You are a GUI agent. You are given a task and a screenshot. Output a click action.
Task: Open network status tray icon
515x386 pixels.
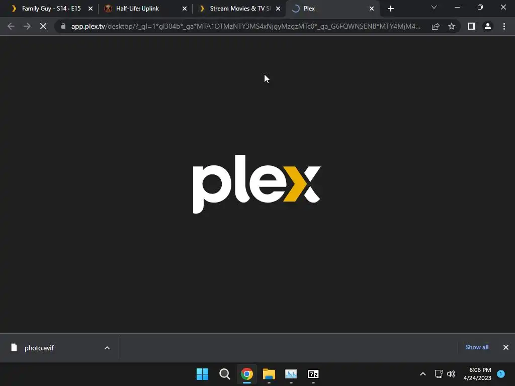[439, 374]
